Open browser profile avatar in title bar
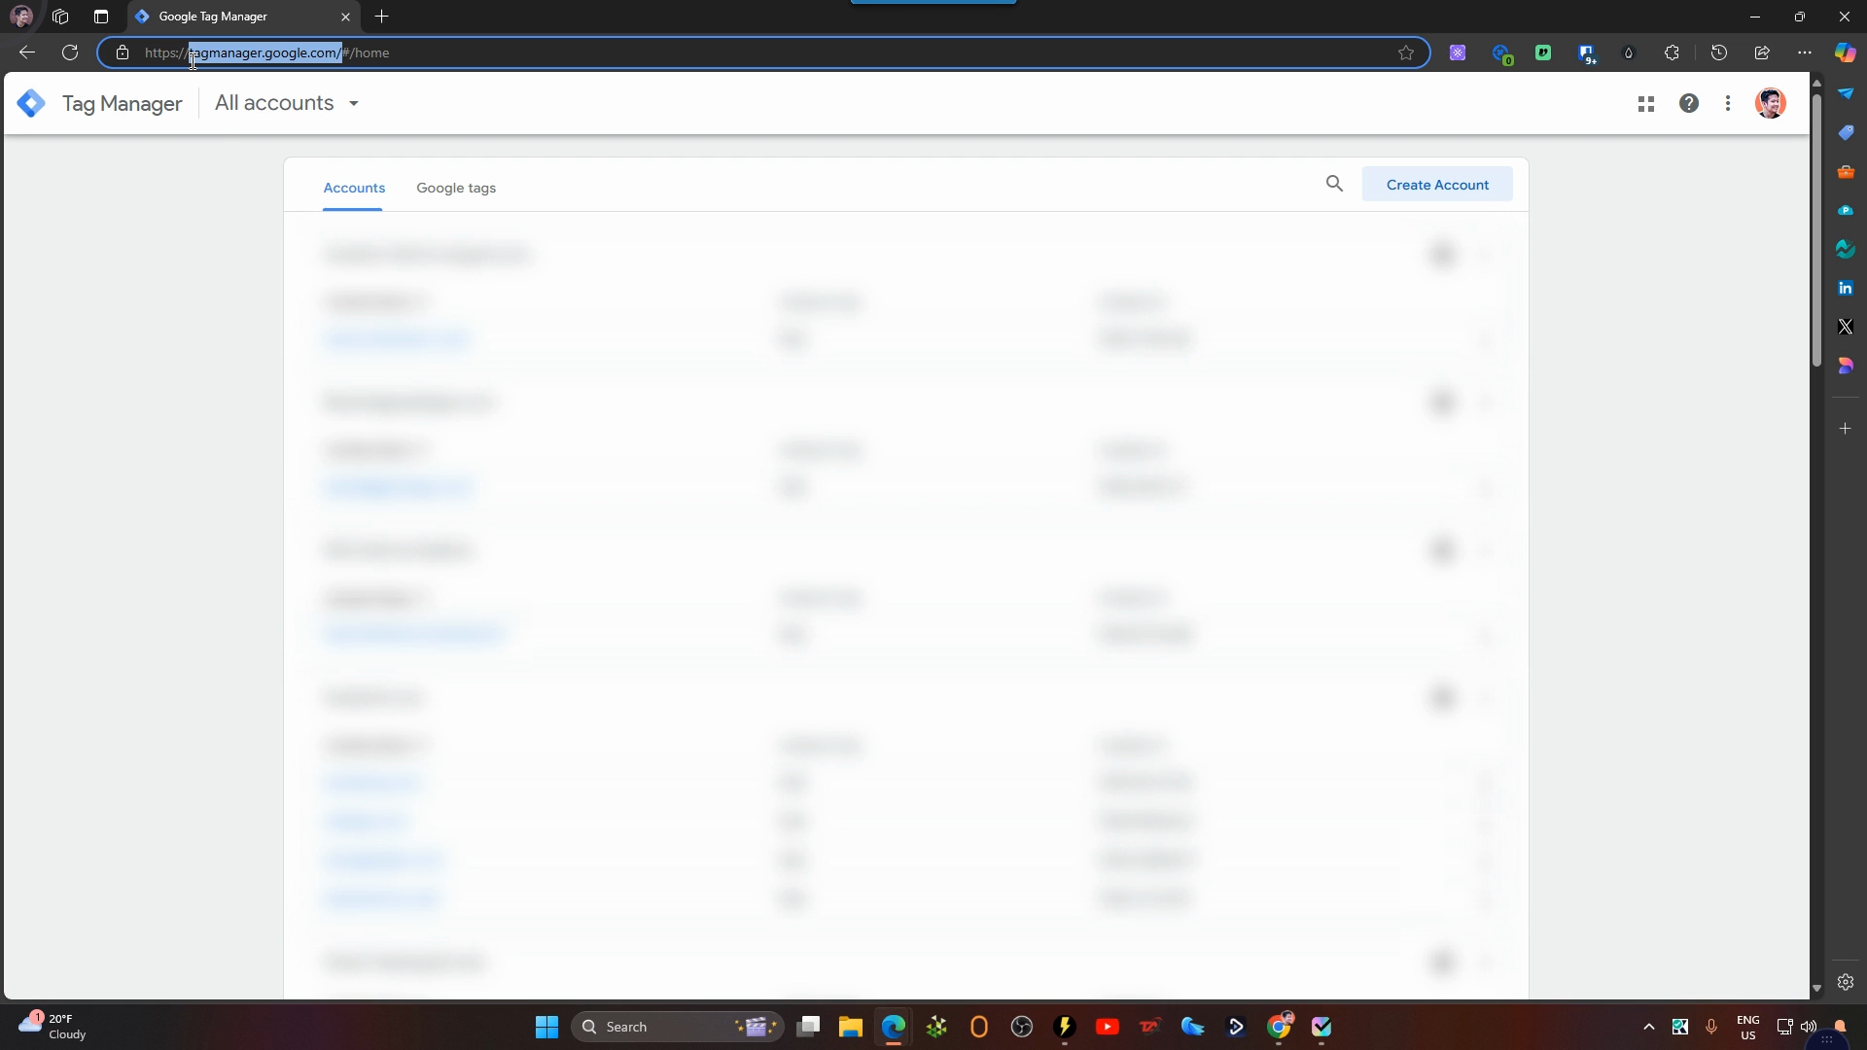The image size is (1867, 1050). point(20,17)
